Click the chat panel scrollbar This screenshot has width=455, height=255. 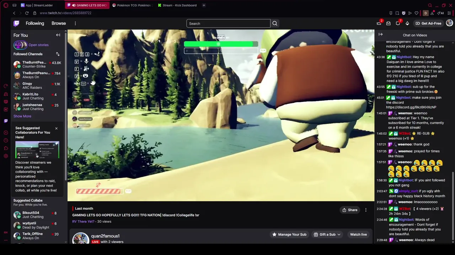pyautogui.click(x=453, y=206)
